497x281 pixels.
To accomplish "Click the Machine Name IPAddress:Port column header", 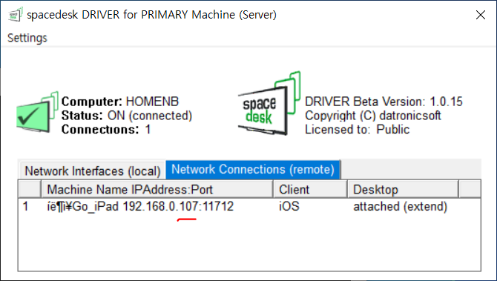I will pos(157,190).
